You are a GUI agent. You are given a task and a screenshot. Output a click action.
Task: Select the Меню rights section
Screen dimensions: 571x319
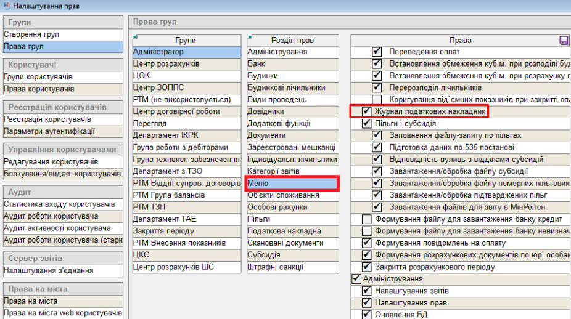[292, 184]
